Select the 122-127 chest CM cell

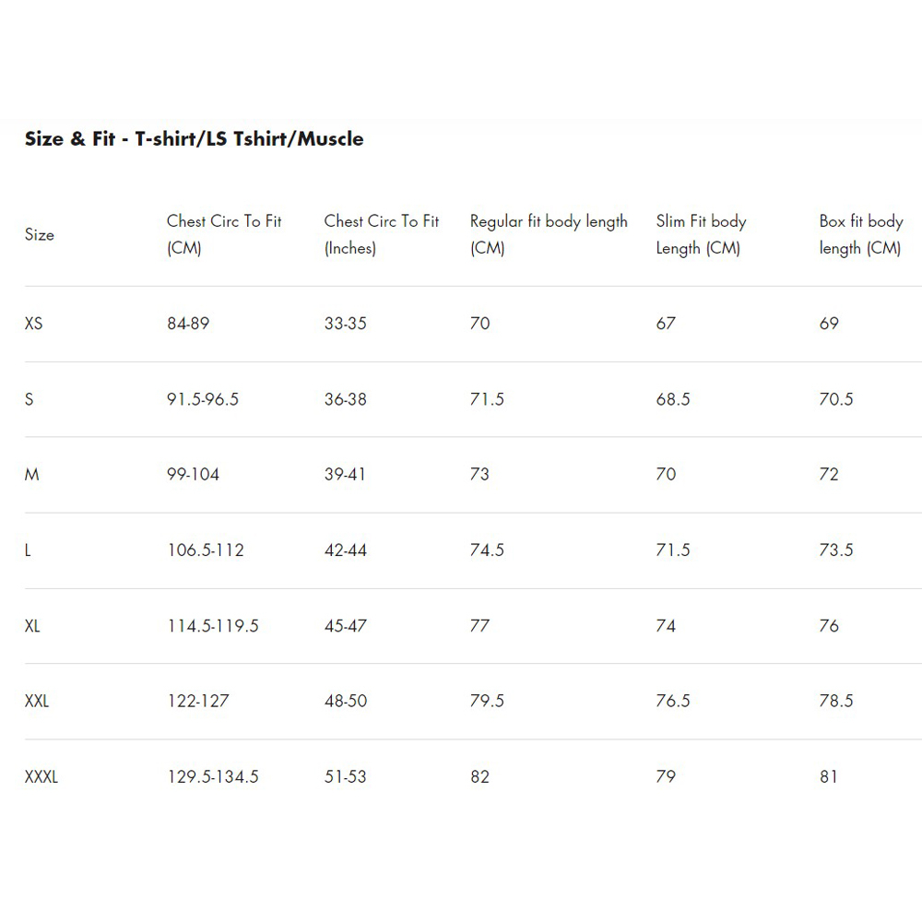point(198,701)
